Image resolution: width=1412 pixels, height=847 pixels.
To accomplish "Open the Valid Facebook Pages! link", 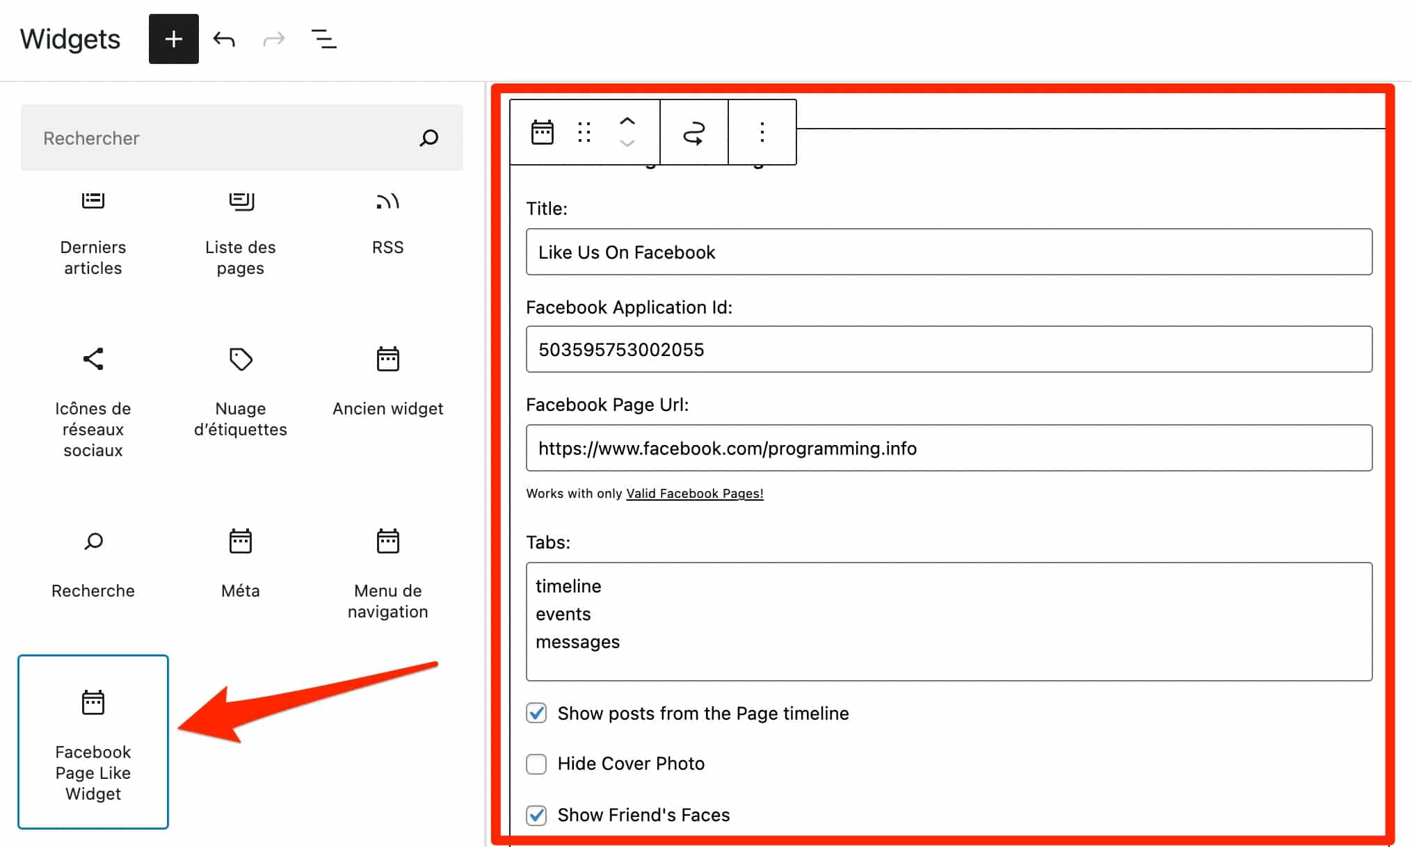I will 695,493.
